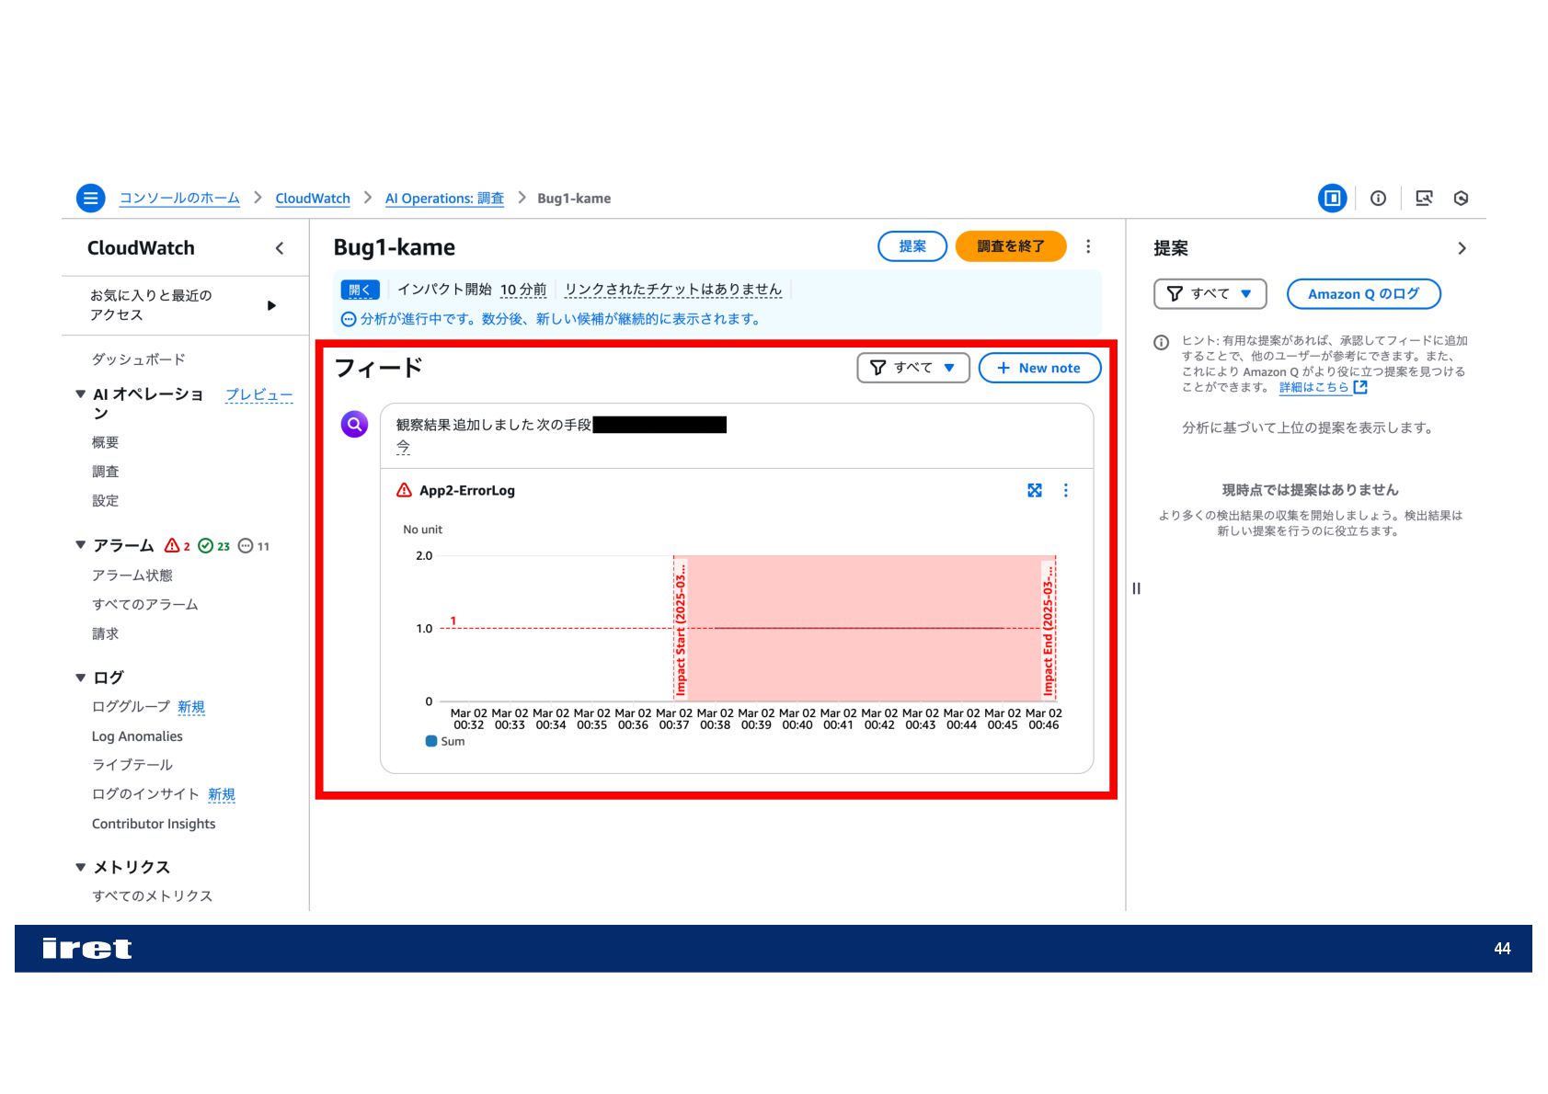
Task: Go to CloudWatch breadcrumb link
Action: pyautogui.click(x=313, y=199)
